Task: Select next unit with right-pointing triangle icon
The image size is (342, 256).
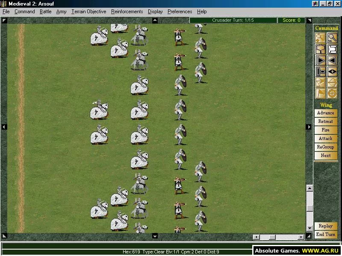Action: click(x=320, y=60)
